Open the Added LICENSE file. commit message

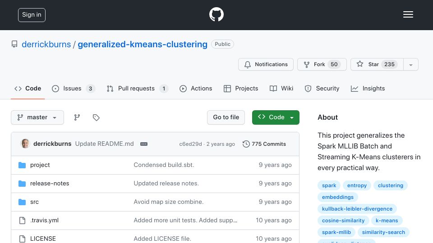click(162, 238)
